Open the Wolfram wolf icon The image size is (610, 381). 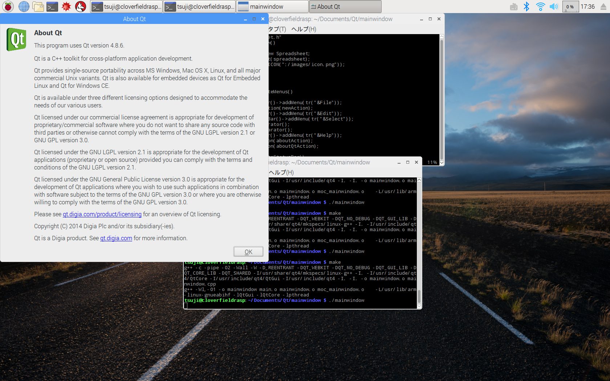[81, 7]
